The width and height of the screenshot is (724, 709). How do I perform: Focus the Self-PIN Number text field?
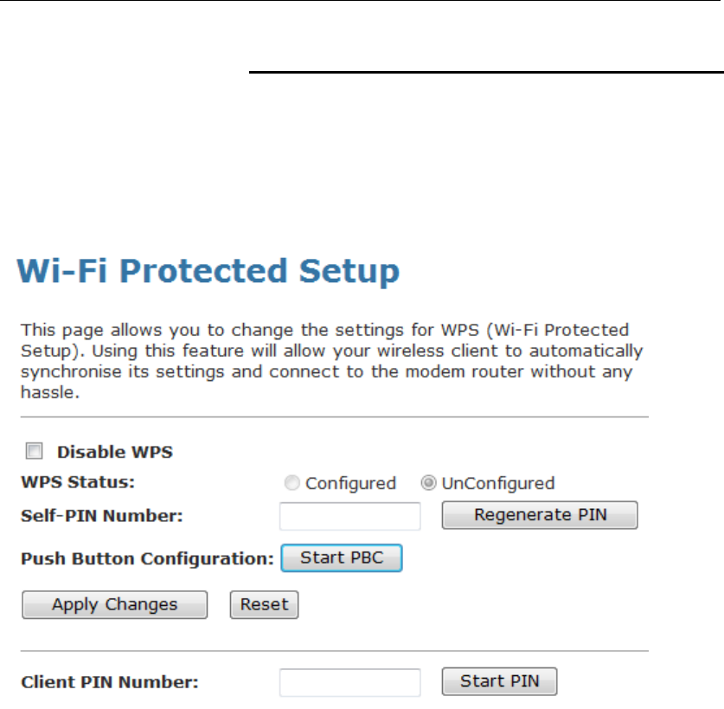click(349, 516)
